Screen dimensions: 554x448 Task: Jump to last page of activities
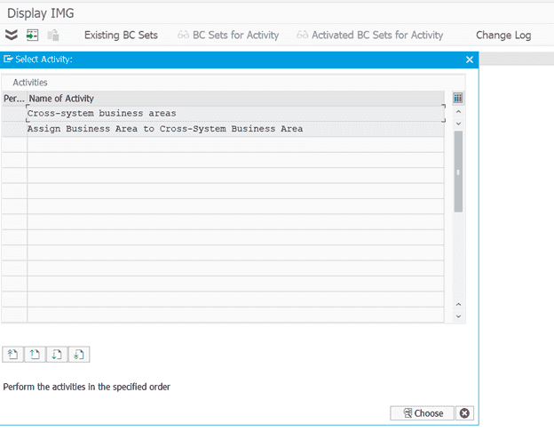click(x=79, y=355)
